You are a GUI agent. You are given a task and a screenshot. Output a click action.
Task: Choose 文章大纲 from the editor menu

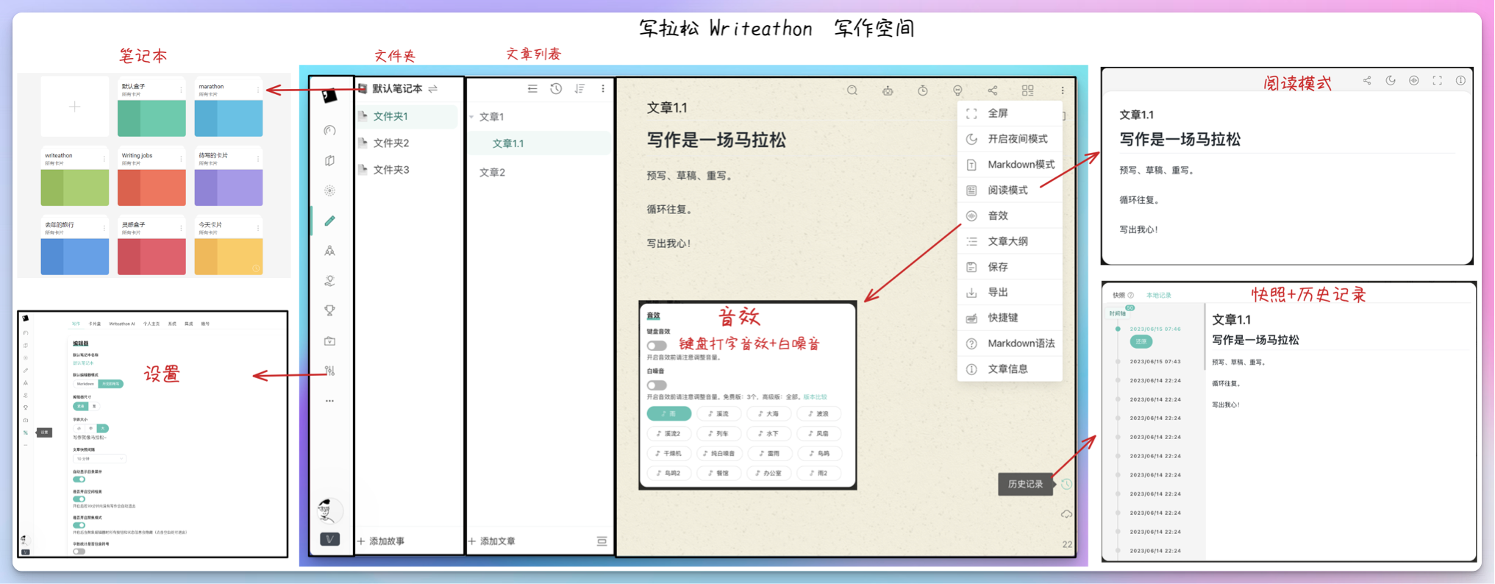click(x=1010, y=241)
